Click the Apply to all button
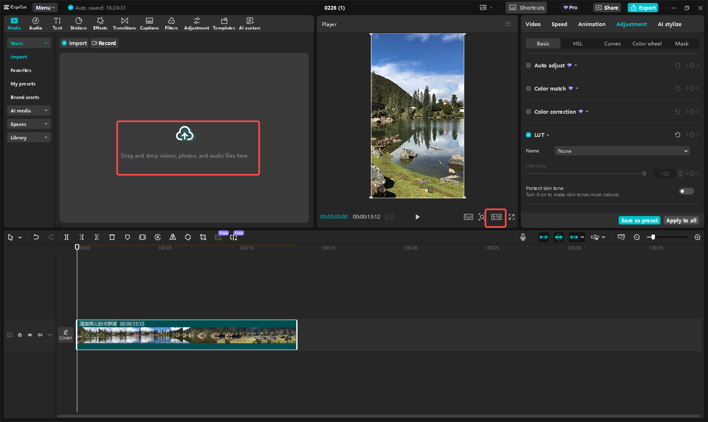 point(681,220)
